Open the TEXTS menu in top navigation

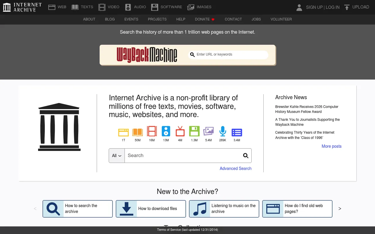click(x=82, y=7)
